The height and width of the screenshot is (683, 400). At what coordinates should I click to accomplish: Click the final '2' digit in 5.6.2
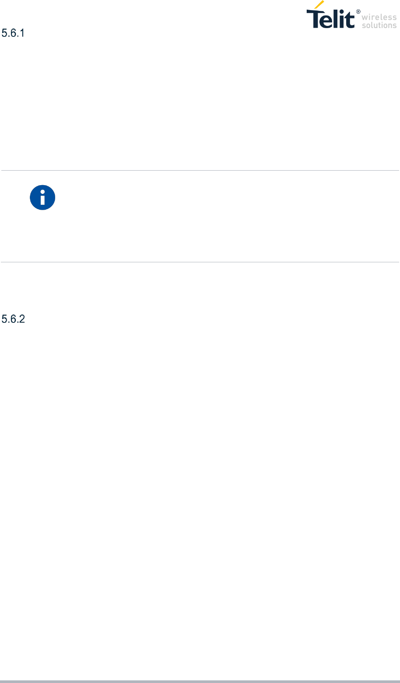(23, 320)
